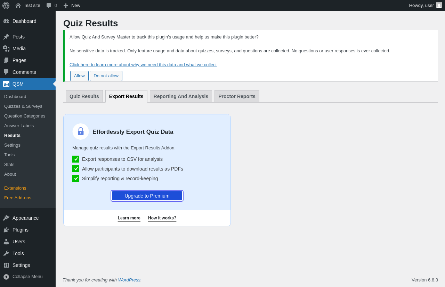
Task: Click the Collapse Menu arrow icon
Action: [x=6, y=277]
